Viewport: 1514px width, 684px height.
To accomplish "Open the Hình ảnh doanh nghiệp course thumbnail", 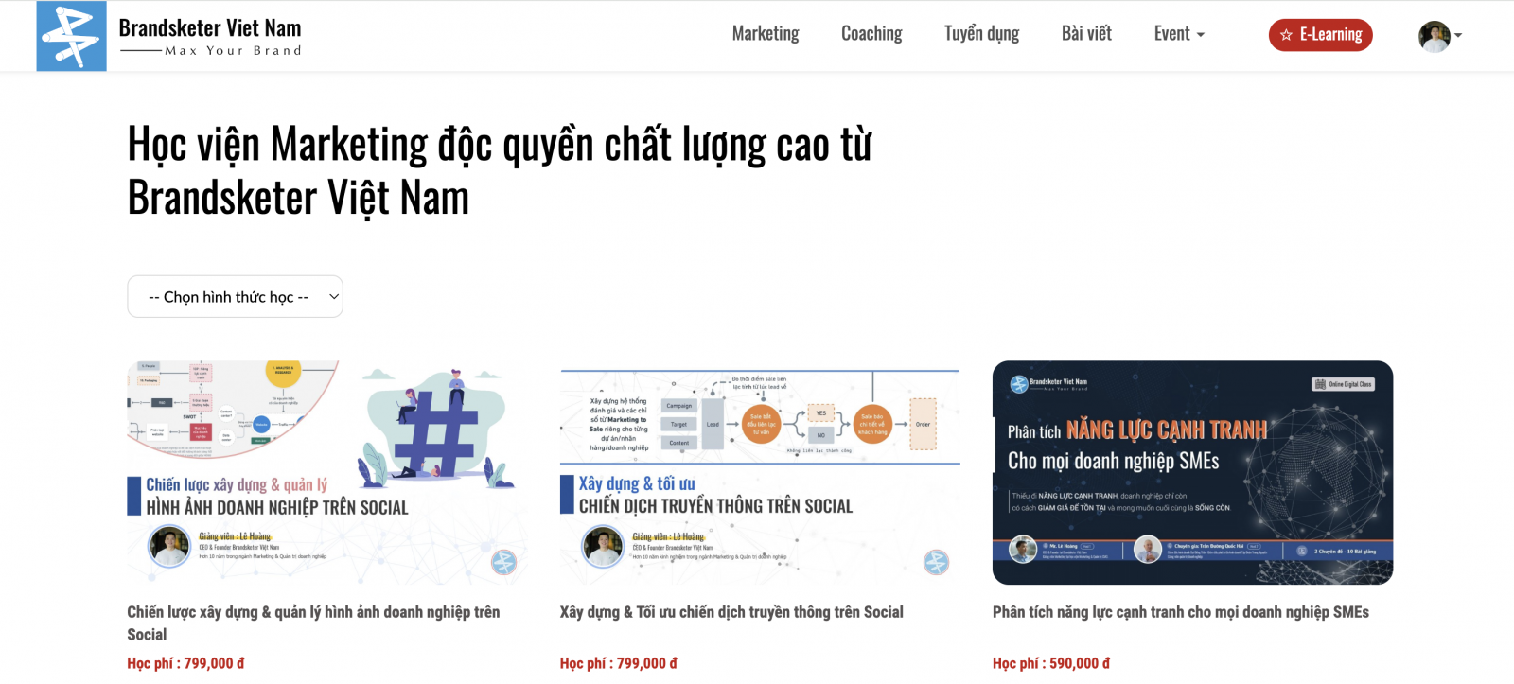I will coord(327,473).
